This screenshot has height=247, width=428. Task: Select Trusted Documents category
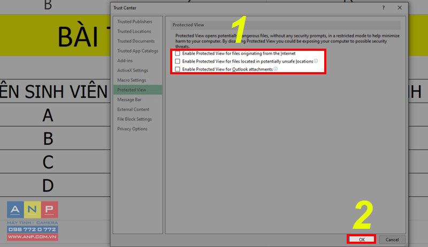[138, 41]
